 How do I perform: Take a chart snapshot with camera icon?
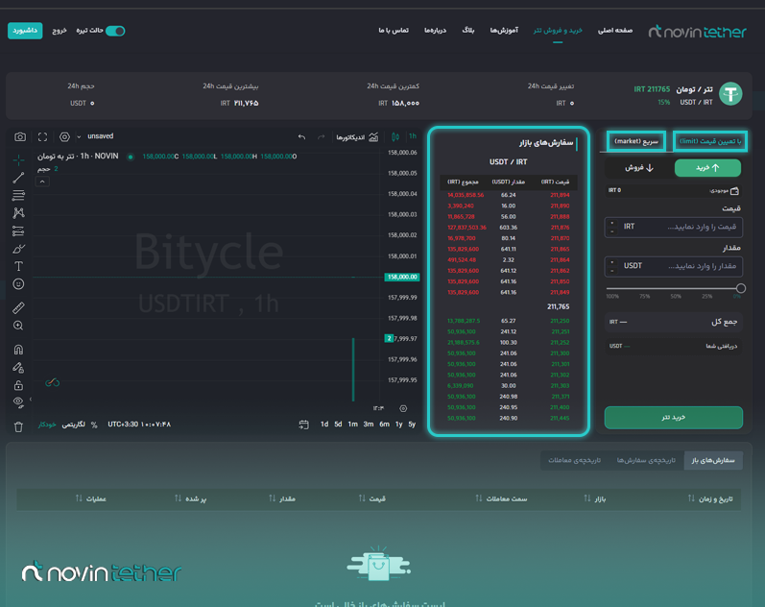[19, 136]
